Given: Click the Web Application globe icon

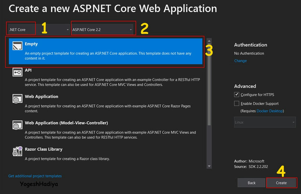Looking at the screenshot, I should tap(17, 99).
